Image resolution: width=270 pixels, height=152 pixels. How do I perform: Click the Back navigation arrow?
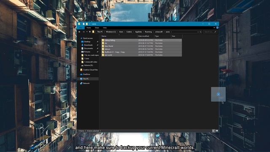coord(79,32)
